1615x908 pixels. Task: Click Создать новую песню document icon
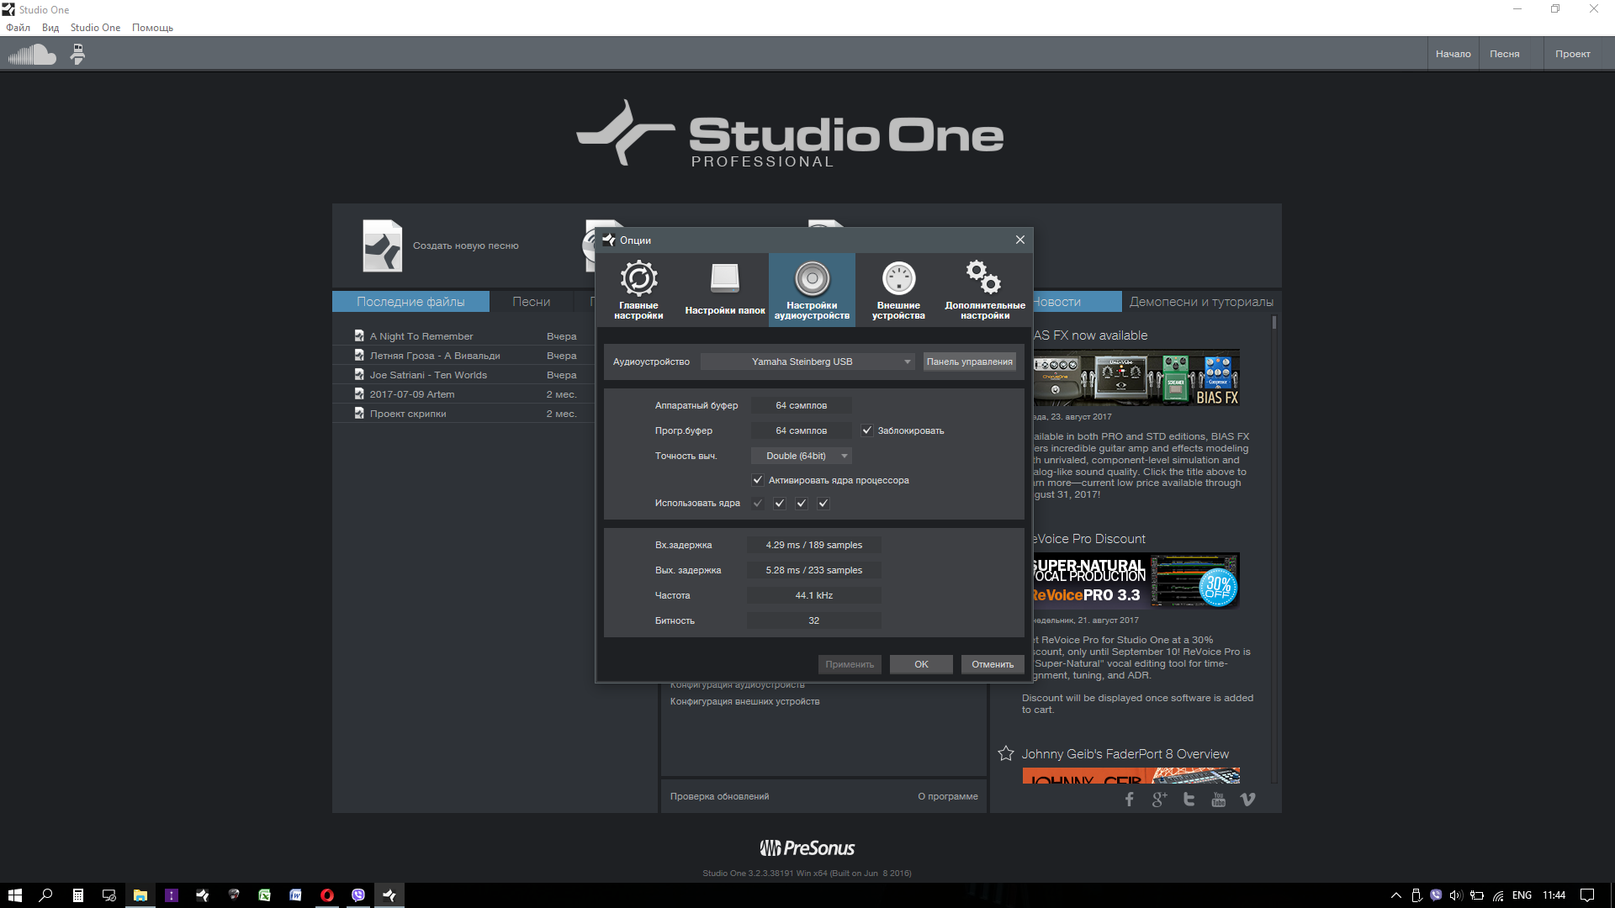tap(383, 245)
